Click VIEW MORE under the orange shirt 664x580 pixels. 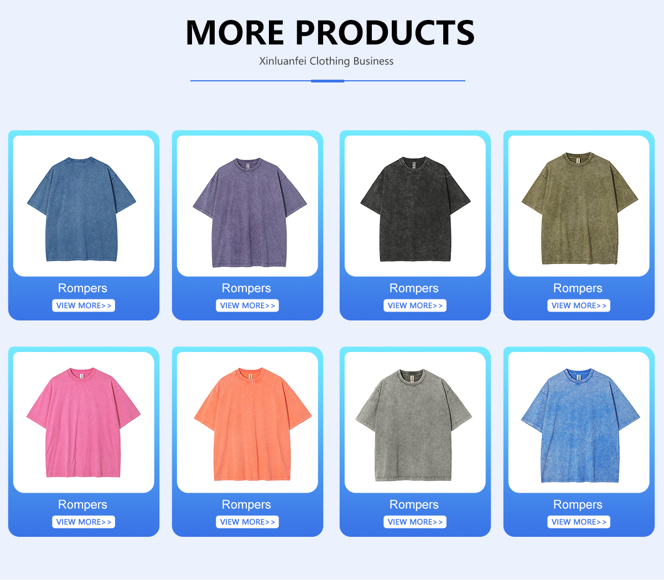(x=247, y=522)
